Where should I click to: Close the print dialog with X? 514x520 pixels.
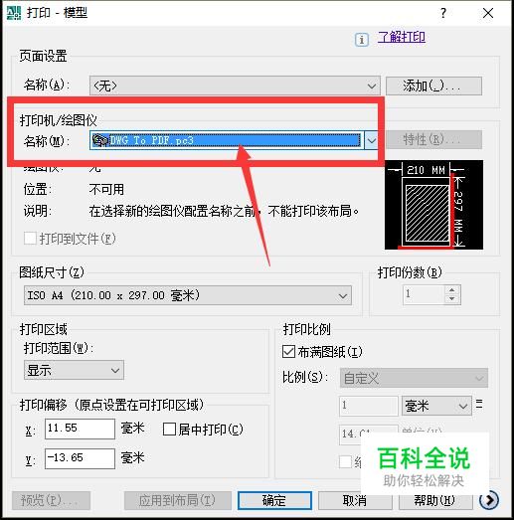tap(488, 13)
